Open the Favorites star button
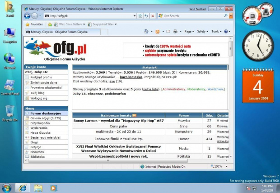 [34, 24]
